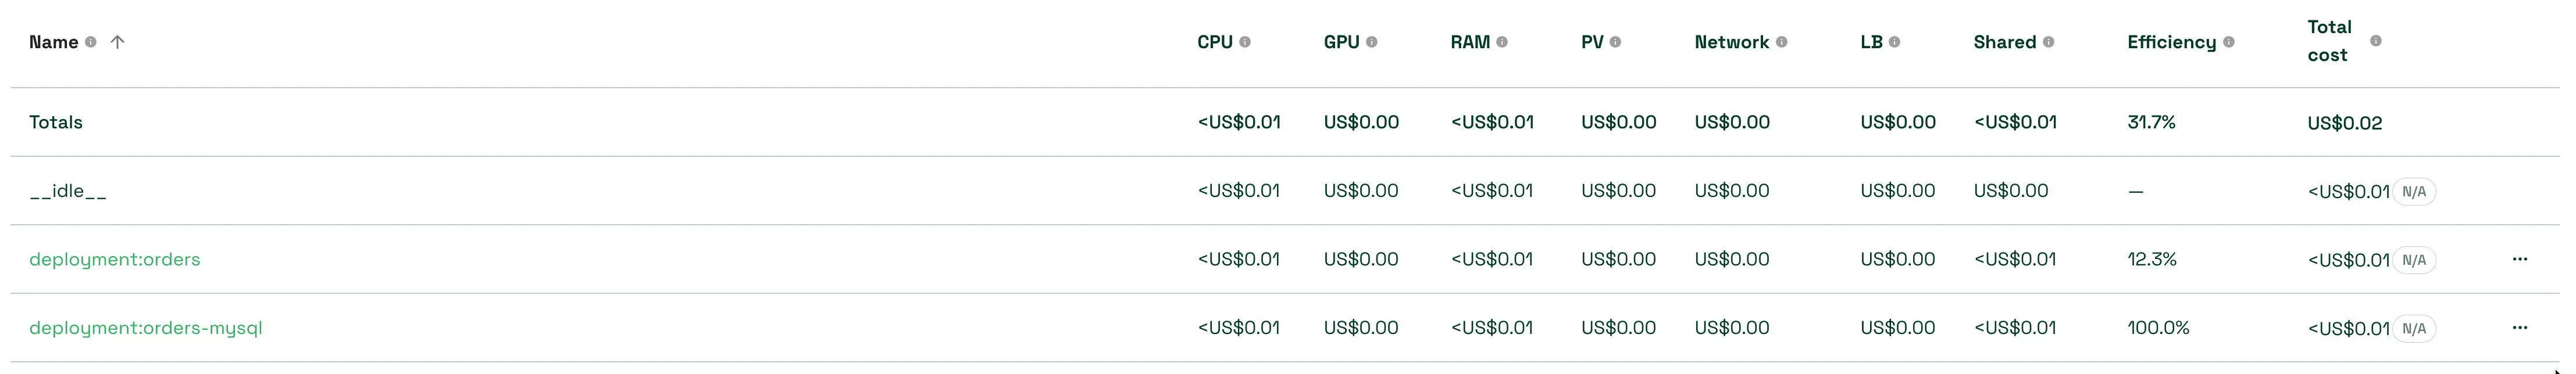2576x374 pixels.
Task: Open more options for deployment:orders-mysql row
Action: pos(2520,328)
